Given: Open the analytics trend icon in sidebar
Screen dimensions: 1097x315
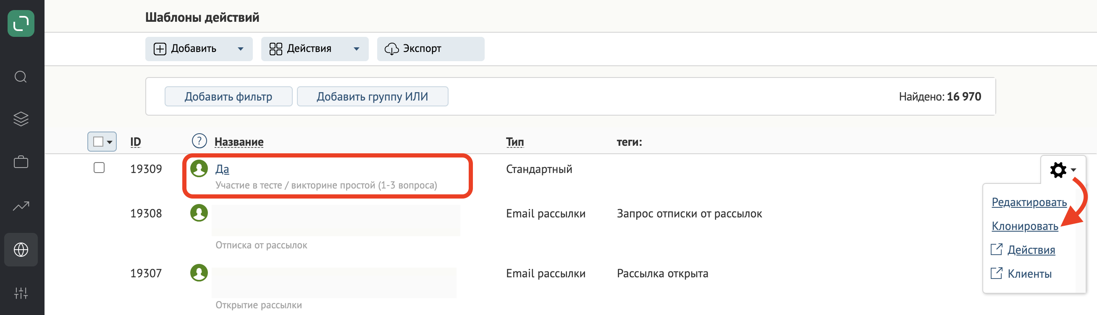Looking at the screenshot, I should [x=21, y=206].
